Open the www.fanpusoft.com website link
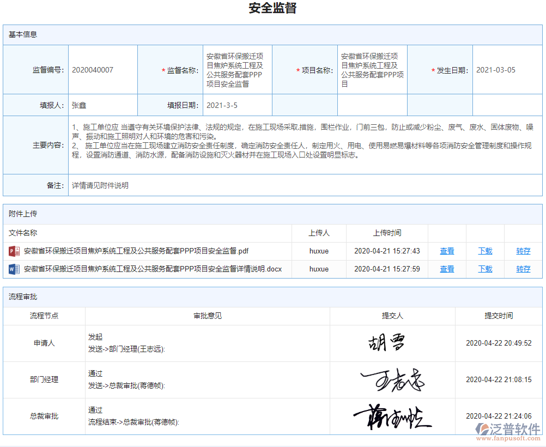 point(509,438)
